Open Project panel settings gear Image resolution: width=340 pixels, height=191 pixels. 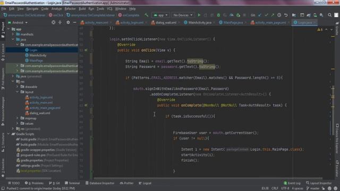pyautogui.click(x=68, y=22)
